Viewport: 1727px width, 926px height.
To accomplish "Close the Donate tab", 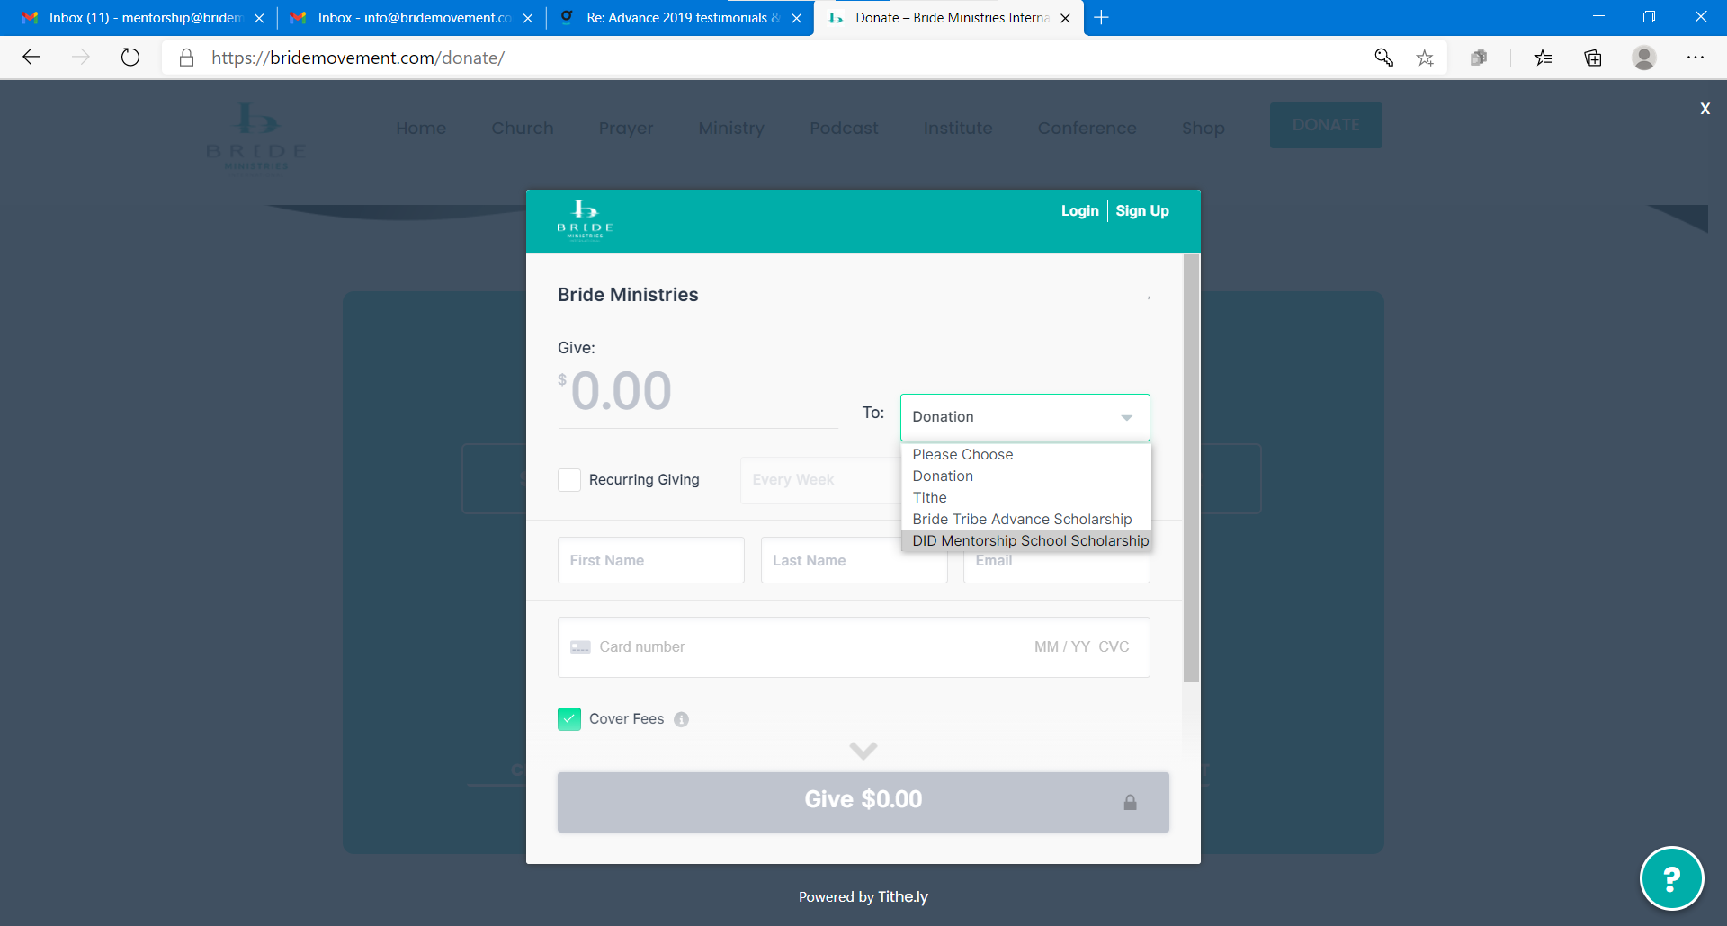I will (1065, 18).
